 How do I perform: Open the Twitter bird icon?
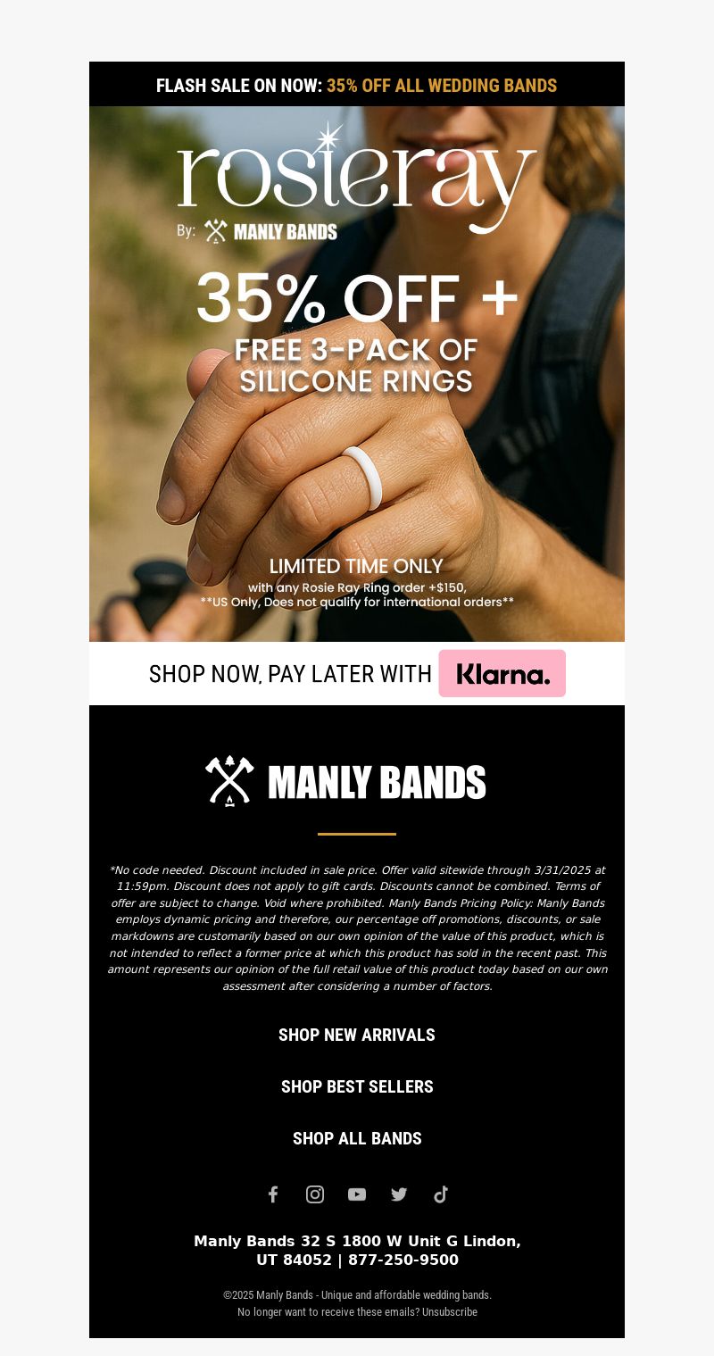399,1194
